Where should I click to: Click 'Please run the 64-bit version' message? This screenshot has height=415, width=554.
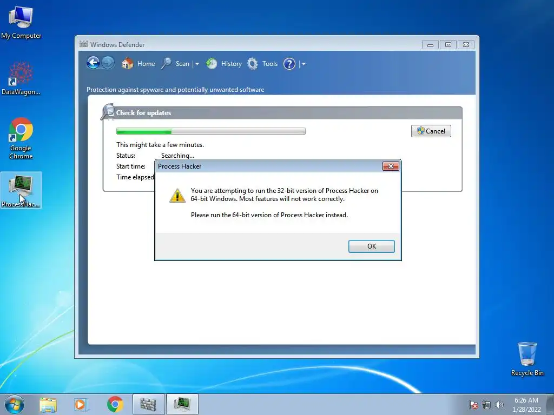[269, 215]
